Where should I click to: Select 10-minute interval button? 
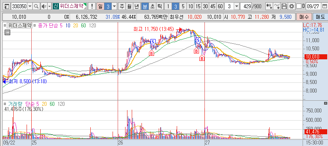point(190,7)
